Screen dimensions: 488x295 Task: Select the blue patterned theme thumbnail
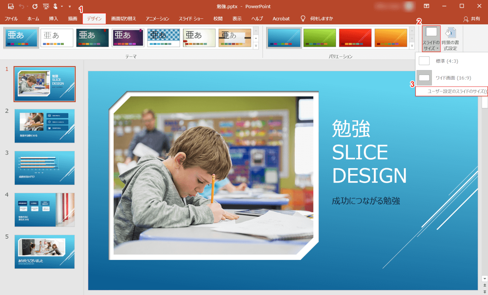[163, 38]
